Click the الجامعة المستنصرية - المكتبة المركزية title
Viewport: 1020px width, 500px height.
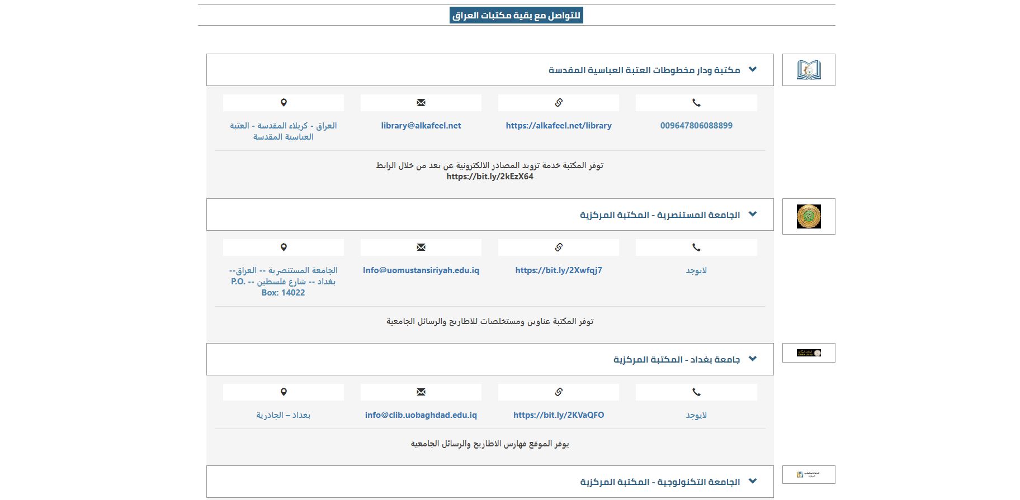(660, 215)
